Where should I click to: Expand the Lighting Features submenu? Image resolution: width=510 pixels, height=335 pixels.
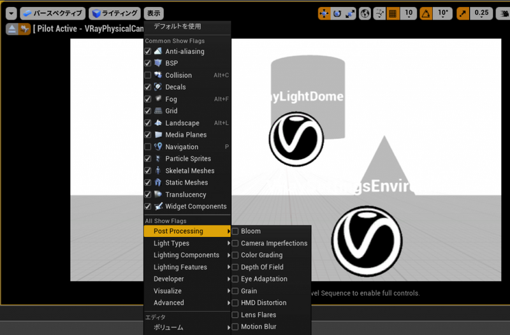[x=187, y=267]
